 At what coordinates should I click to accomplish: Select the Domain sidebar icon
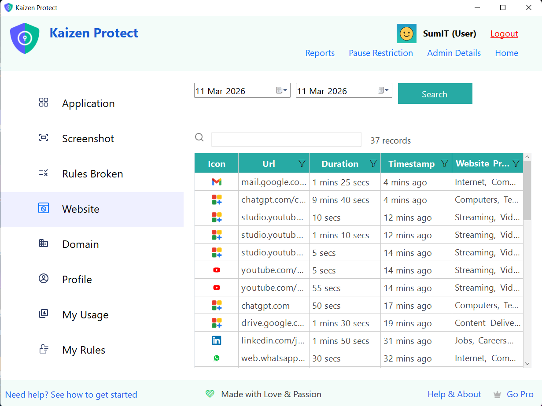(x=44, y=243)
